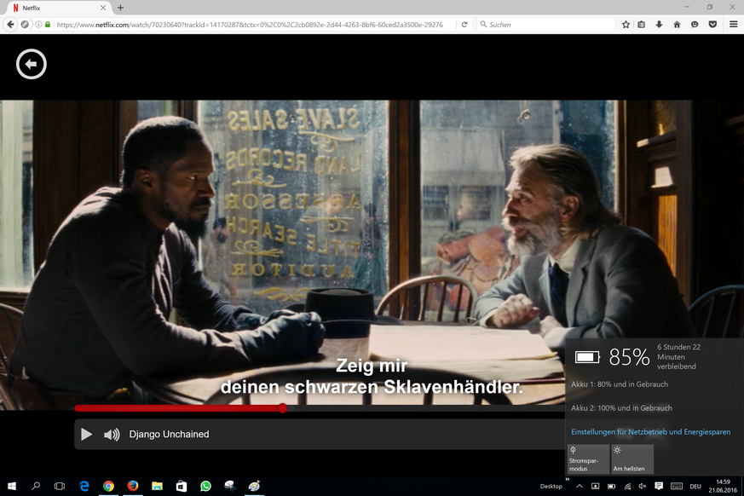The image size is (744, 496).
Task: Click the red playback position knob
Action: [x=283, y=408]
